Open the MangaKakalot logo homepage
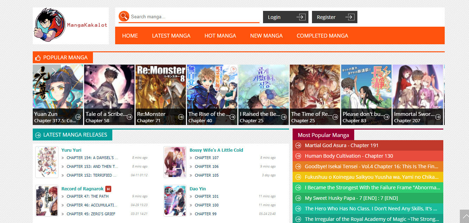This screenshot has height=223, width=469. pos(71,26)
